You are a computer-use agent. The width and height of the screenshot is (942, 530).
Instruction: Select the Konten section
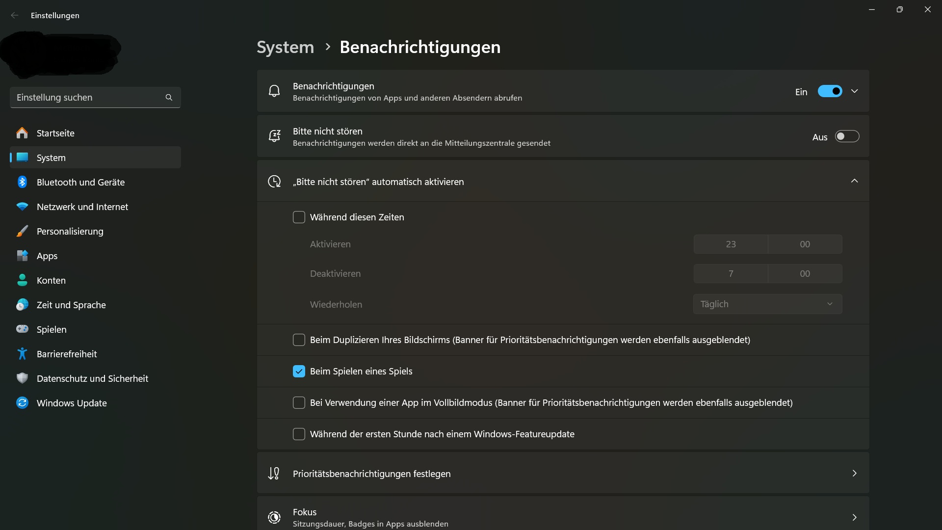pos(51,280)
